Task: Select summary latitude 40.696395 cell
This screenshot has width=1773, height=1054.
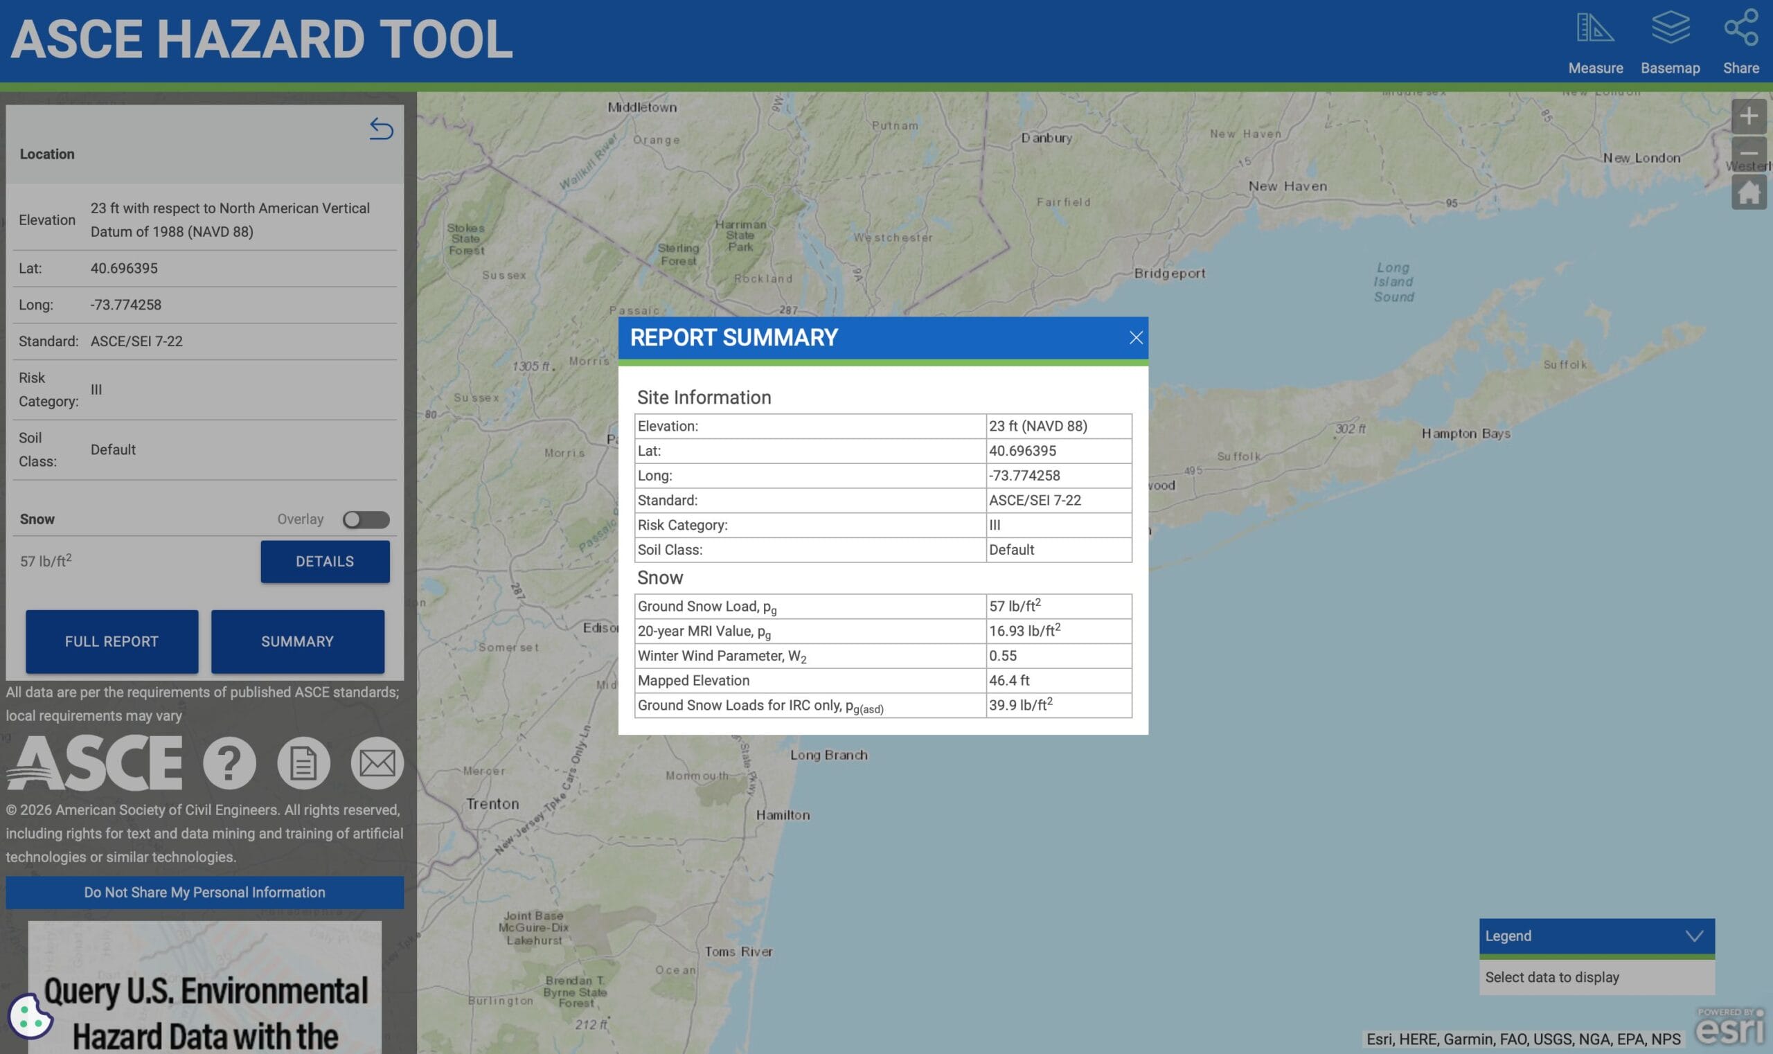Action: click(x=1058, y=450)
